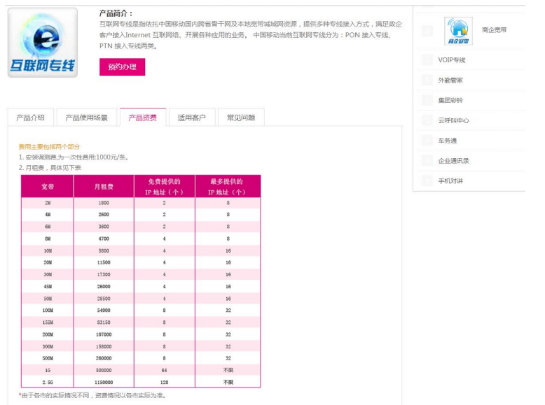The height and width of the screenshot is (405, 545).
Task: Click the 1800 monthly fee cell
Action: [x=104, y=203]
